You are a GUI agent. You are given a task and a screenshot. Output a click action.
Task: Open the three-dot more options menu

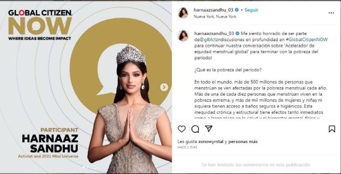pyautogui.click(x=331, y=13)
